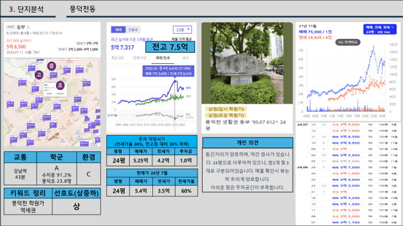
Task: Click the 동부 stone monument photo
Action: (247, 63)
